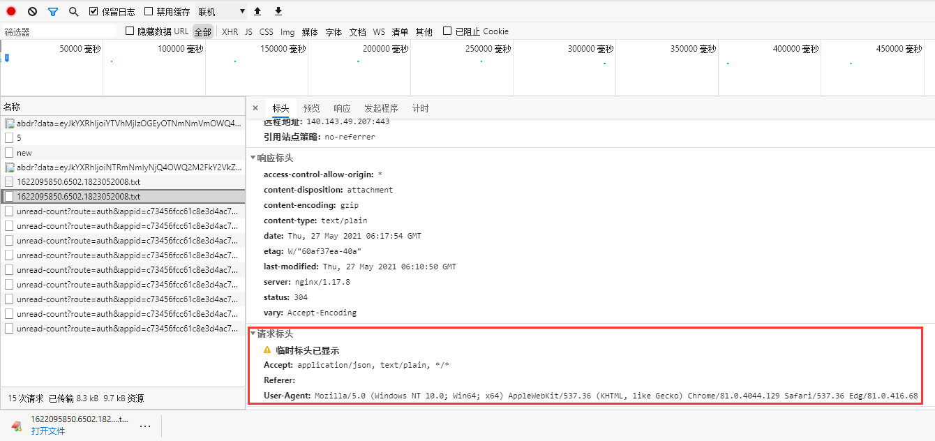Screen dimensions: 935x441
Task: Click the status: 304 header line
Action: 285,297
